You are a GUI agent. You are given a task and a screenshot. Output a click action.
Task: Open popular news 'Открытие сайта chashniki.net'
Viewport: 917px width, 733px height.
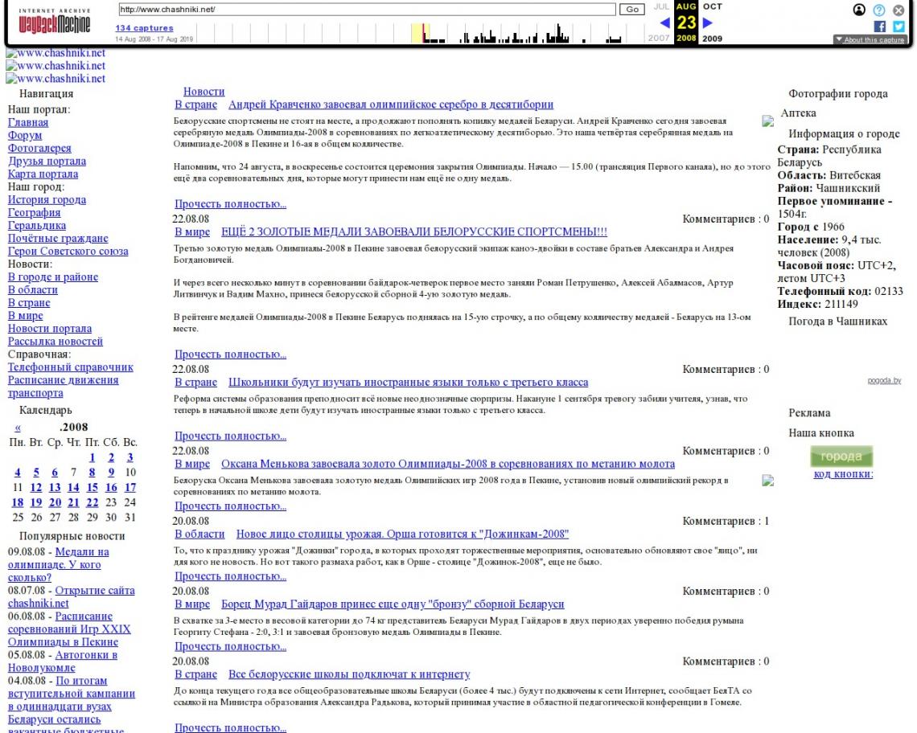tap(72, 597)
